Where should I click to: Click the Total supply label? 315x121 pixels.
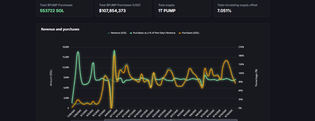tap(166, 5)
